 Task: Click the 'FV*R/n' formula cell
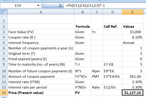coord(83,76)
